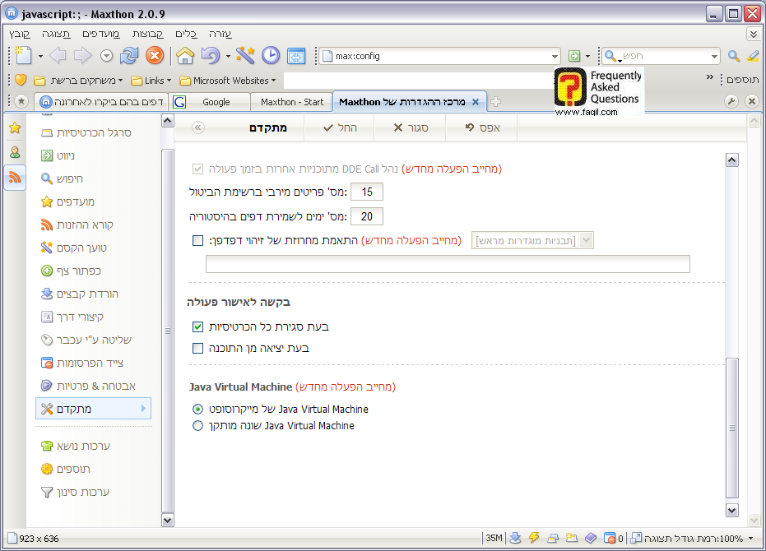Click the user agent string text field
The width and height of the screenshot is (766, 551).
click(x=448, y=264)
